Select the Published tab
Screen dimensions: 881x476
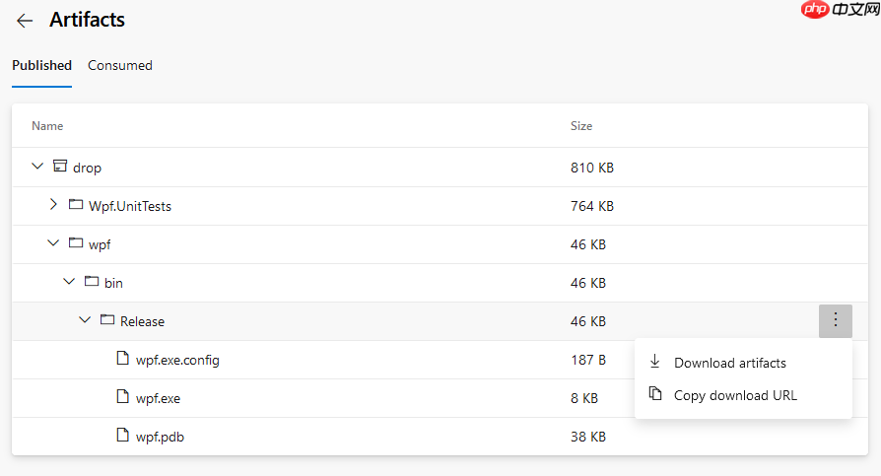tap(42, 65)
